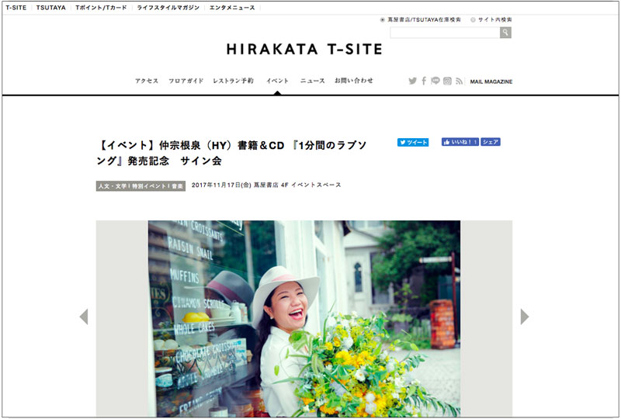Show next image with right arrow
The image size is (621, 419).
[x=525, y=317]
